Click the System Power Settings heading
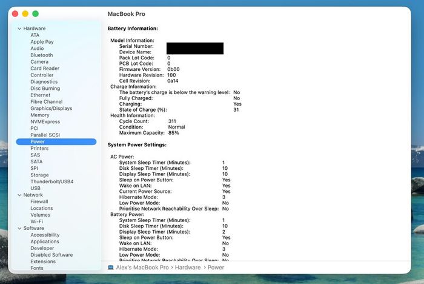The height and width of the screenshot is (284, 424). (x=137, y=144)
